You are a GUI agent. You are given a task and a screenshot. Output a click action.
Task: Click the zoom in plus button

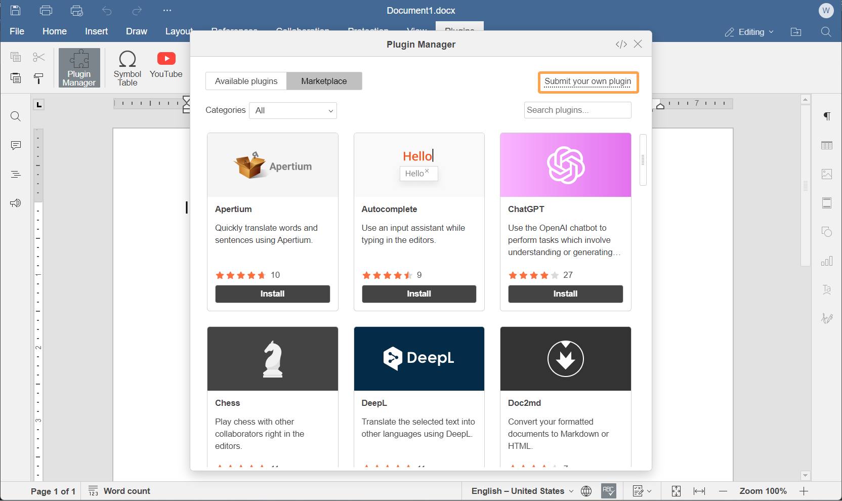(x=804, y=491)
